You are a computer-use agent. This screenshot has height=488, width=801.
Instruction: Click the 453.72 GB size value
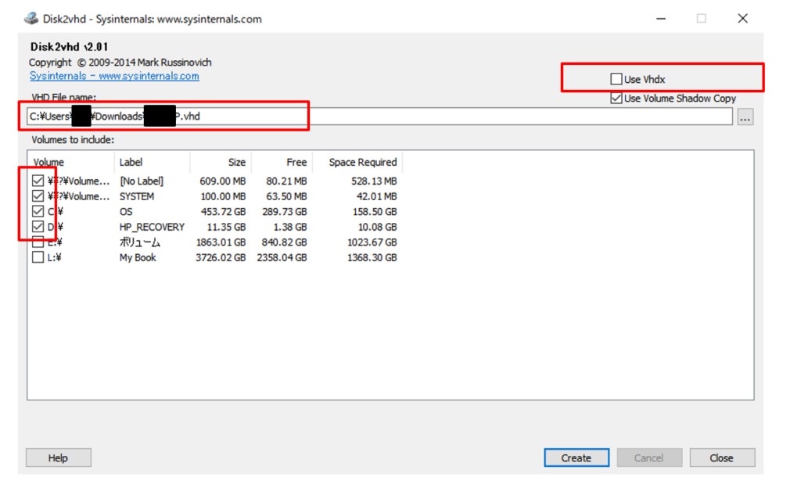pos(223,212)
